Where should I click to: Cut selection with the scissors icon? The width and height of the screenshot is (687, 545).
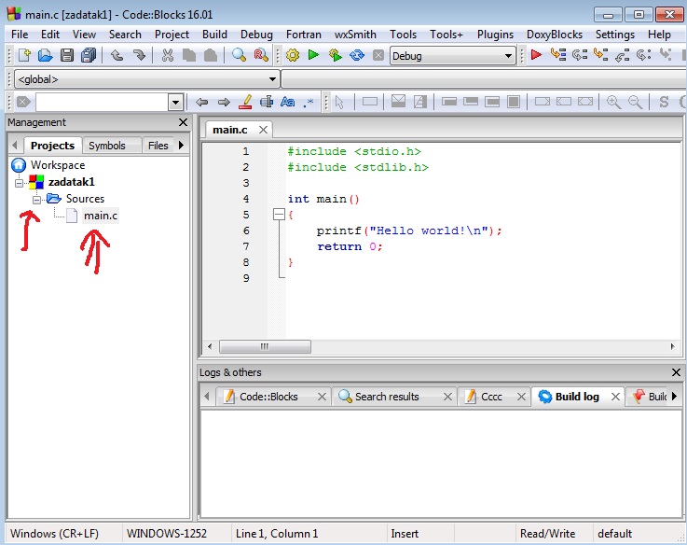tap(168, 55)
